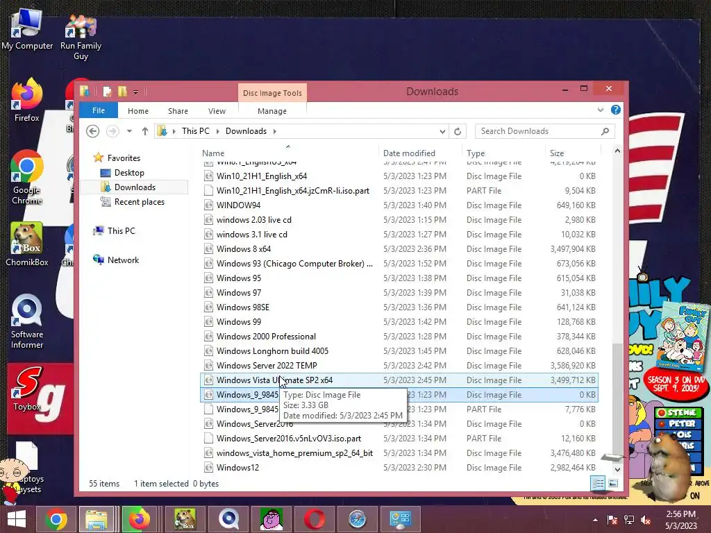
Task: Click the Windows Start button
Action: point(17,519)
